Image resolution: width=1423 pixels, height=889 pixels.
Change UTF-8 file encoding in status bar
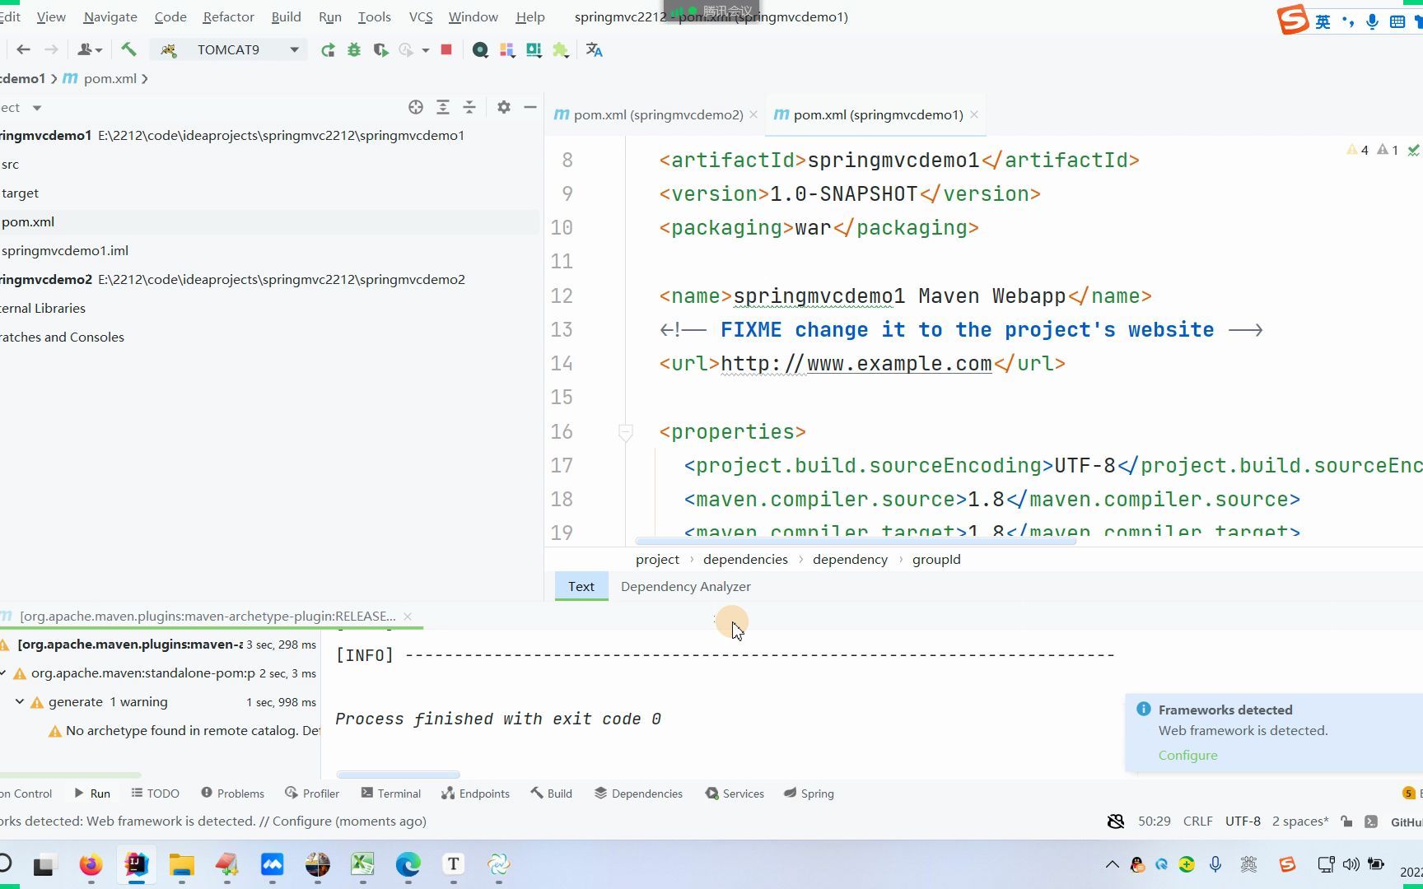point(1243,821)
